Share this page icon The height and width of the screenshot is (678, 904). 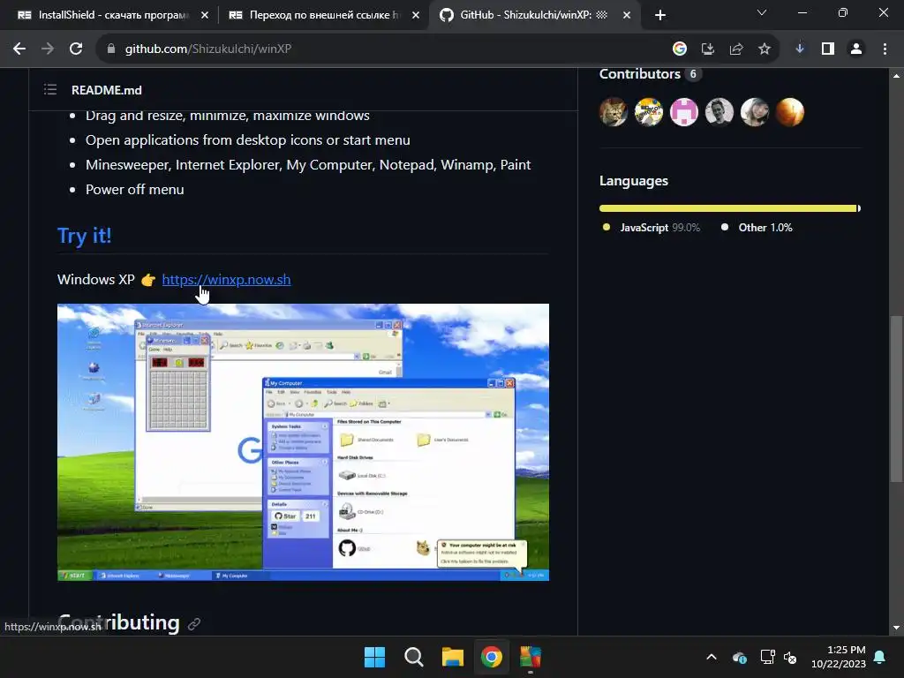tap(736, 49)
